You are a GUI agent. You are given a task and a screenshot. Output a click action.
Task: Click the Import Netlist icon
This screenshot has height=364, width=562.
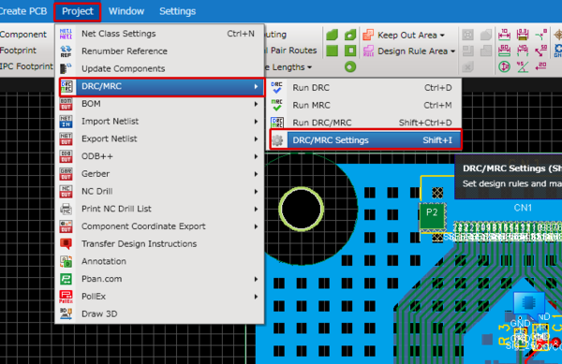point(66,122)
